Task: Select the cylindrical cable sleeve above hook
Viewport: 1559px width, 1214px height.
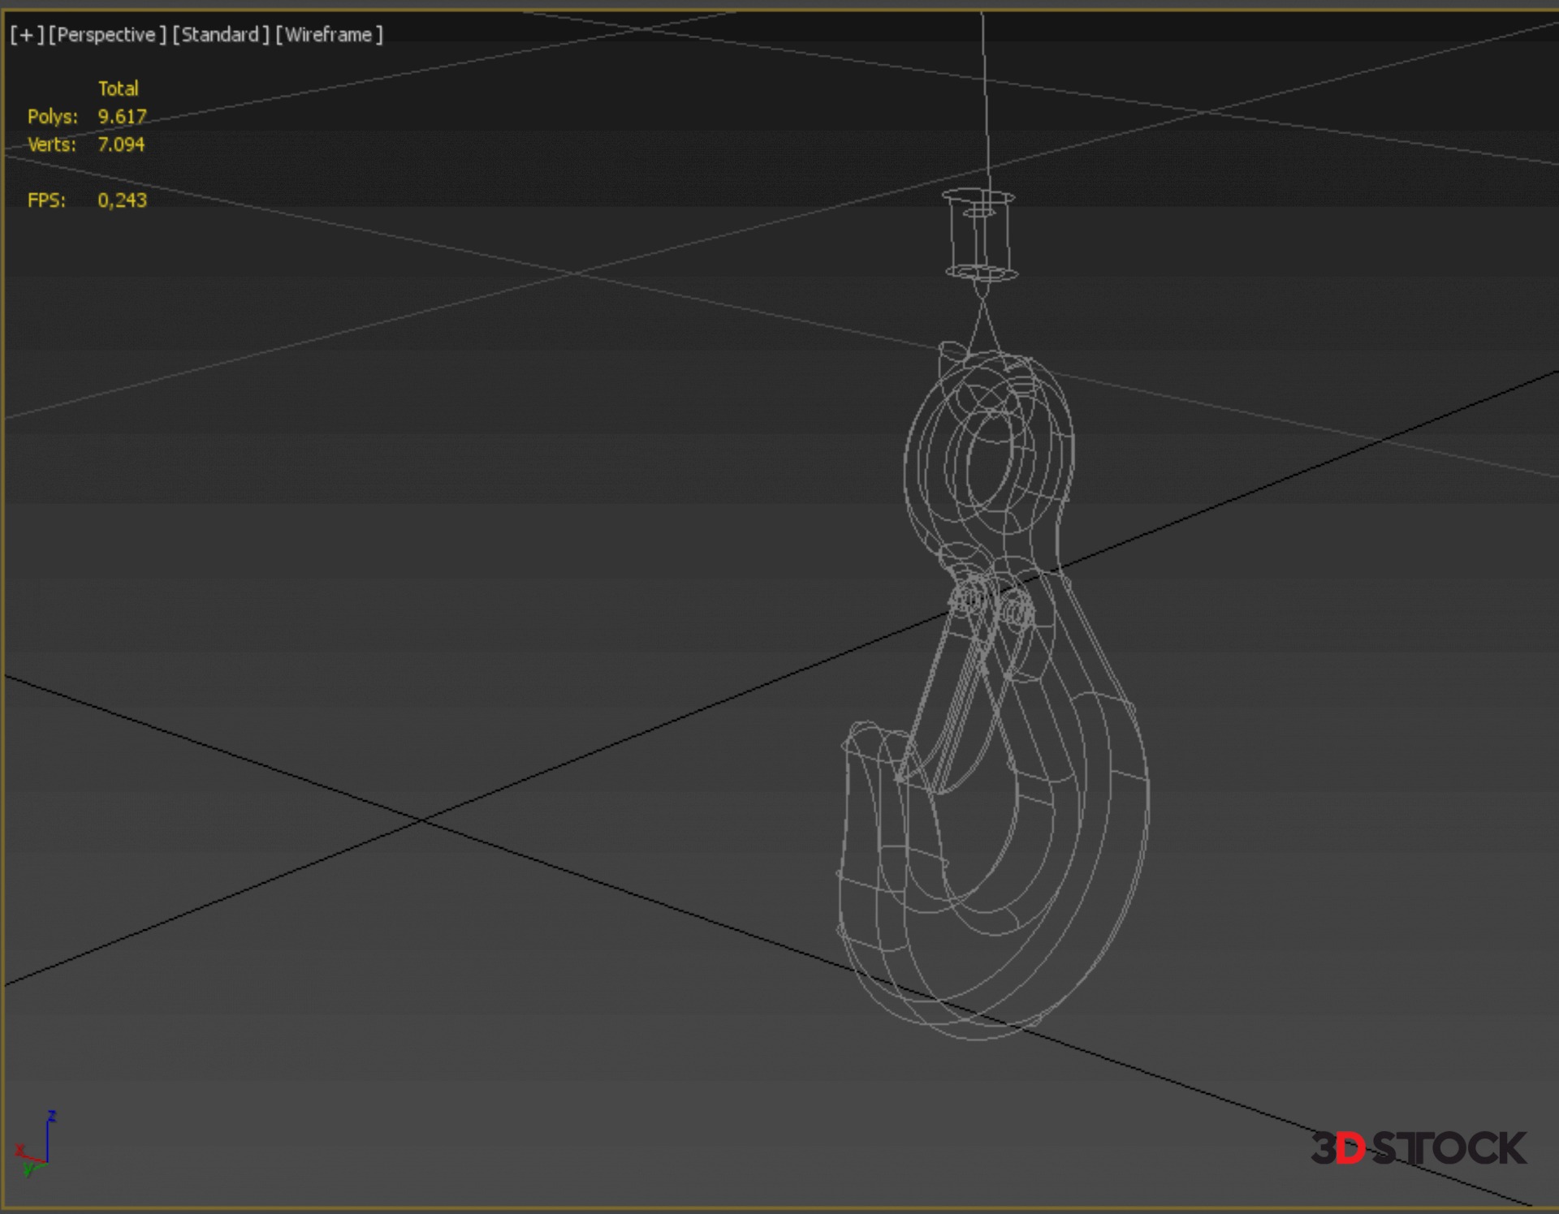Action: click(980, 235)
